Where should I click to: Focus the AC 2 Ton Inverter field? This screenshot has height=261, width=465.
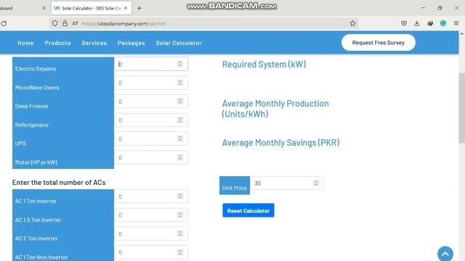point(151,233)
